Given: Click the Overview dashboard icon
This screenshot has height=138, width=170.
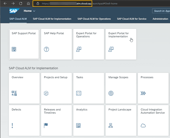Looking at the screenshot, I should pyautogui.click(x=14, y=93).
